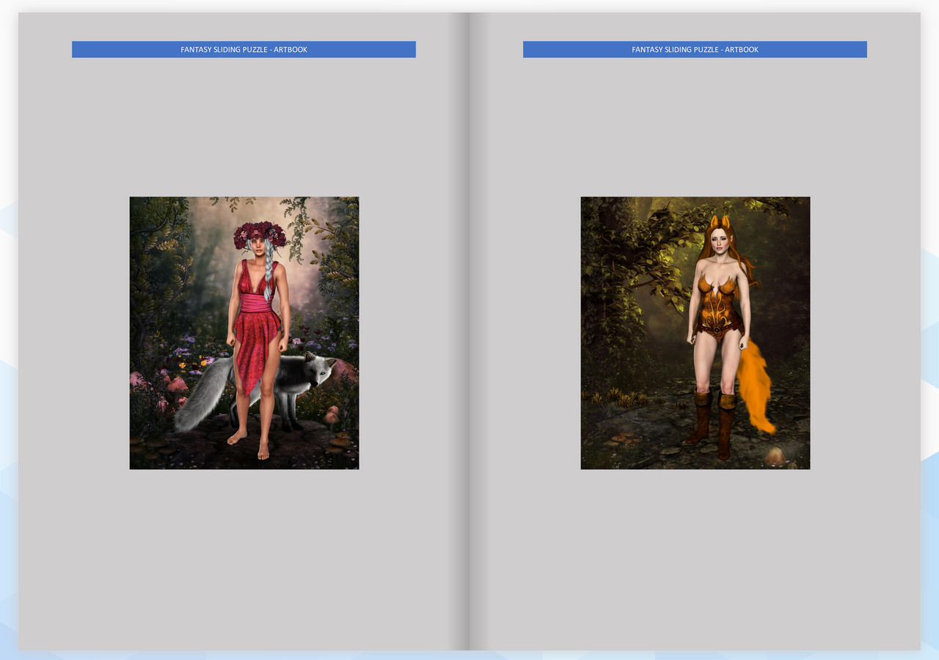Click the right page header banner
This screenshot has height=660, width=939.
coord(695,49)
